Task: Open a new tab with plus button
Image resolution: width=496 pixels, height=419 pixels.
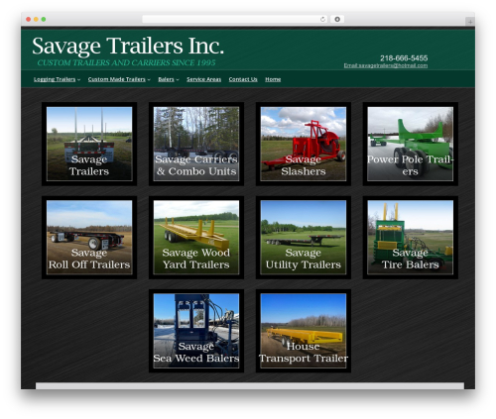Action: pyautogui.click(x=470, y=22)
